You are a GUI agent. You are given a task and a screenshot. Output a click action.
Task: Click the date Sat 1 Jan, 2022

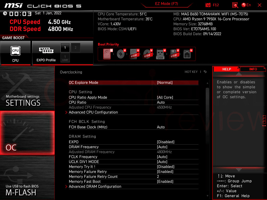pos(48,13)
